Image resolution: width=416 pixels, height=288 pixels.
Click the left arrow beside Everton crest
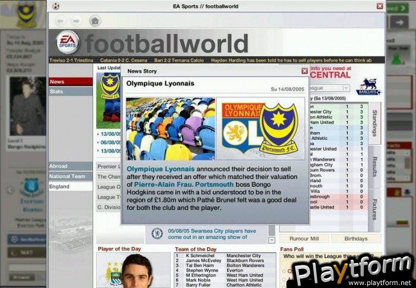click(10, 190)
